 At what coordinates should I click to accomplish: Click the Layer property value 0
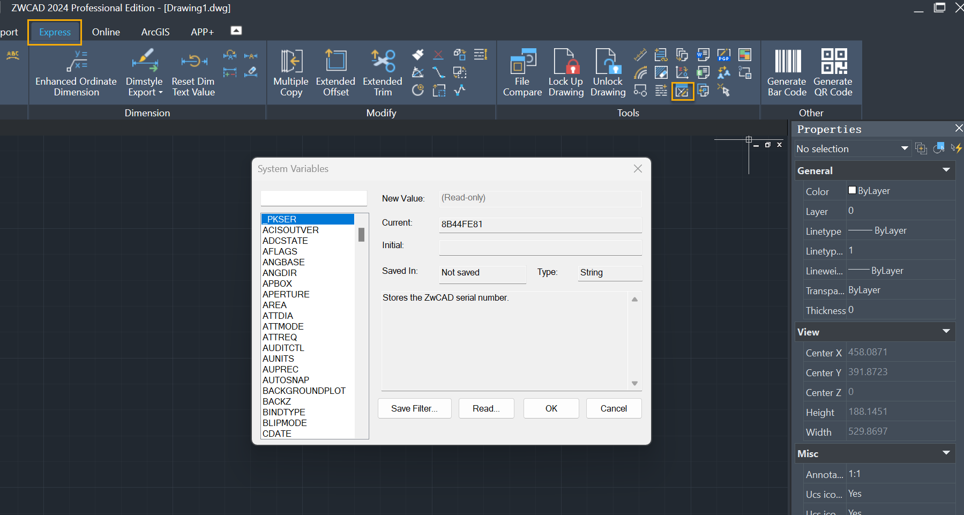(x=901, y=211)
